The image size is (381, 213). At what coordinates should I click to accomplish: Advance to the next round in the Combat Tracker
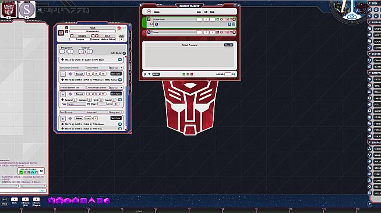(234, 74)
